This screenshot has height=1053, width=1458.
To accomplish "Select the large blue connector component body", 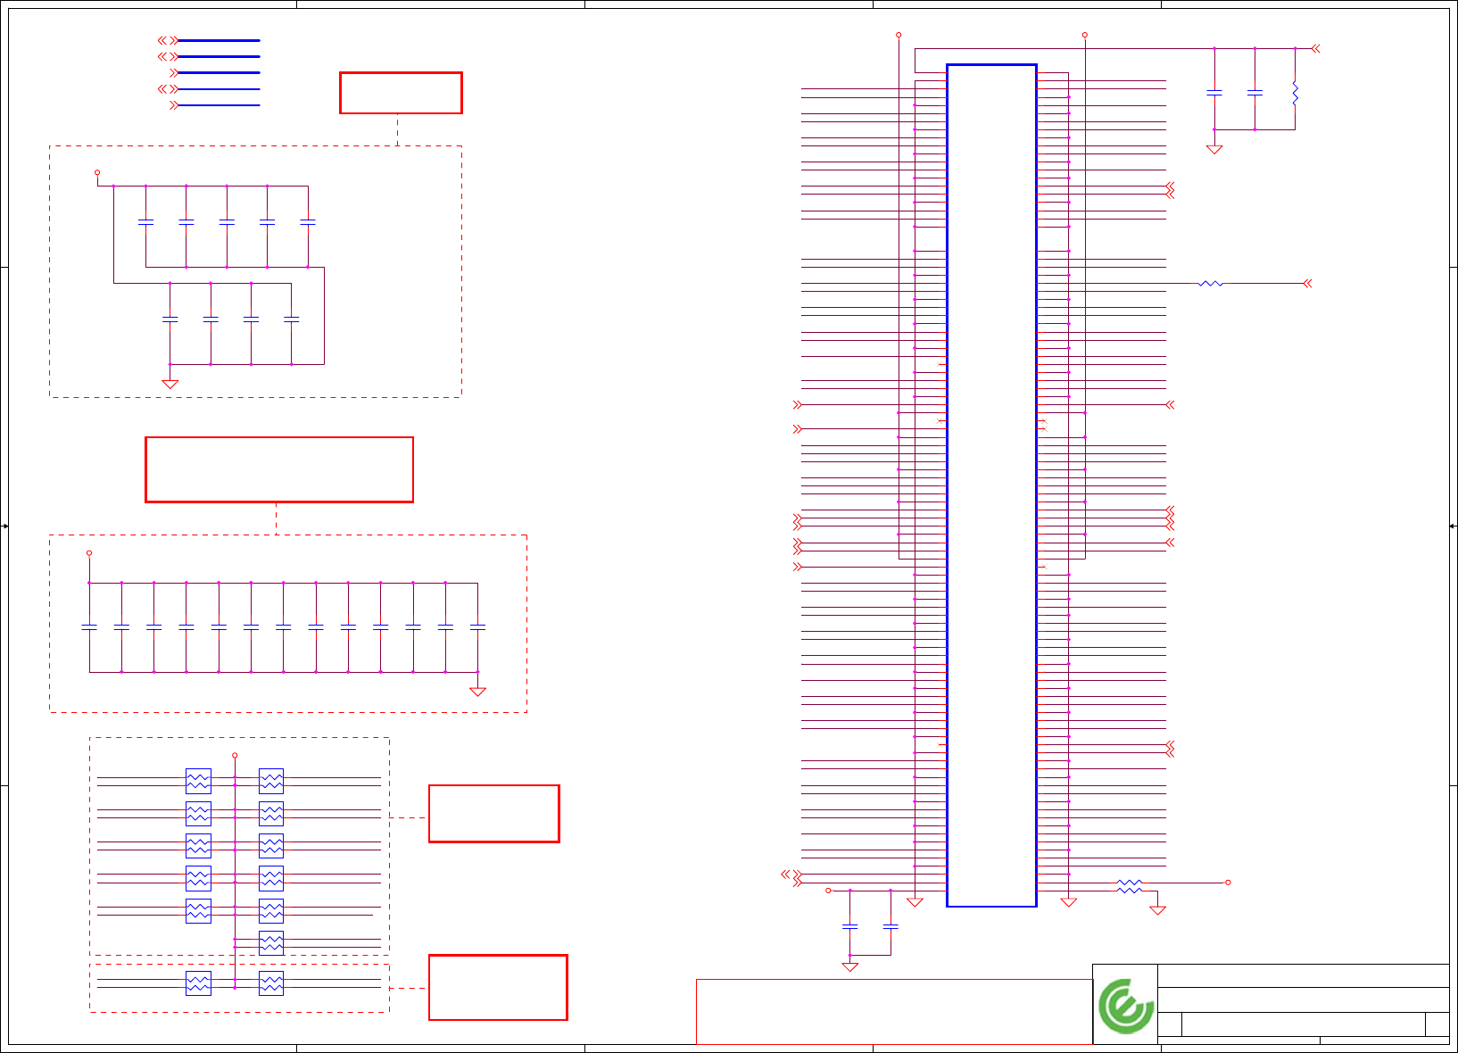I will click(x=991, y=485).
